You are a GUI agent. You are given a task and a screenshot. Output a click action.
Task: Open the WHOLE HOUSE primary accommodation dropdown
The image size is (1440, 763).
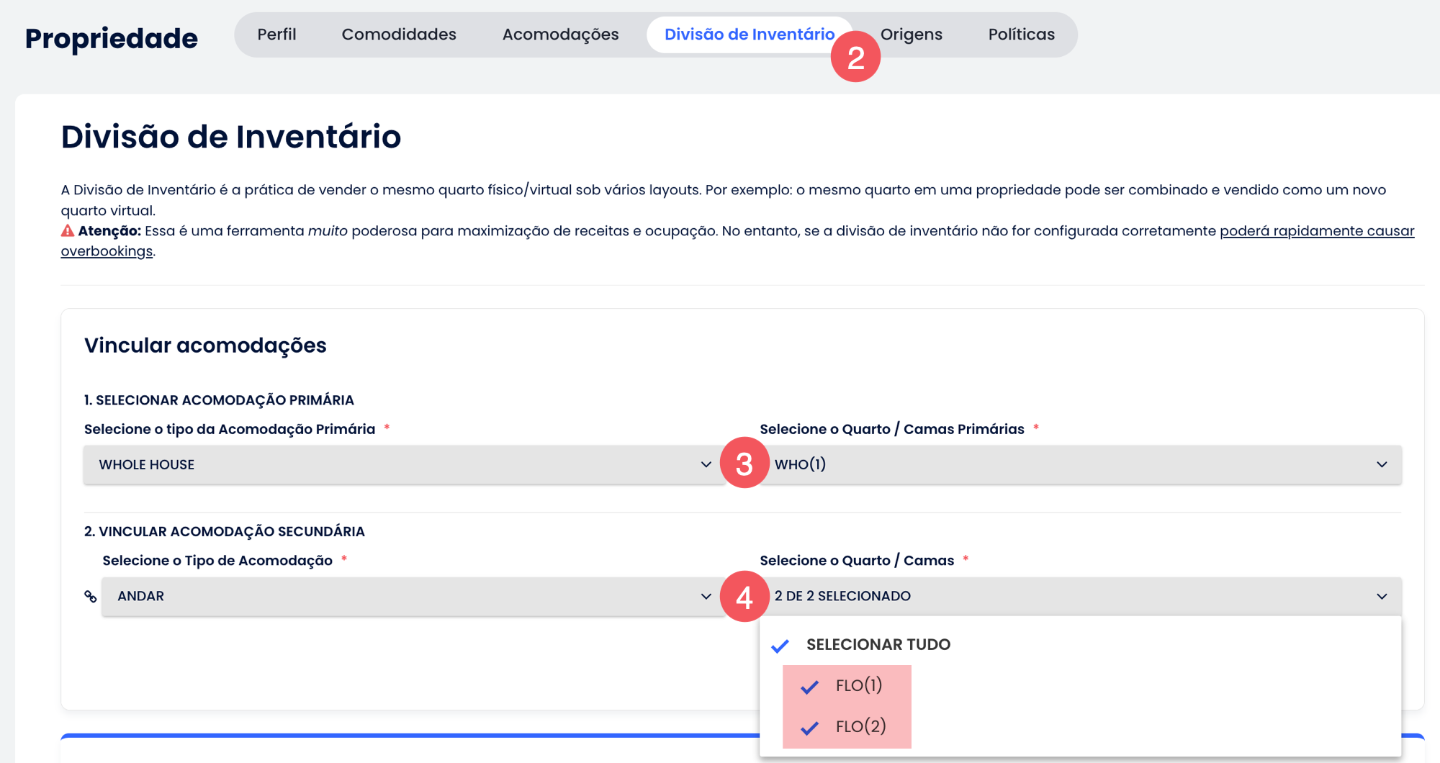(403, 464)
